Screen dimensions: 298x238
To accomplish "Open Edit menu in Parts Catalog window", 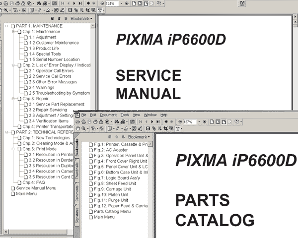I will (93, 115).
